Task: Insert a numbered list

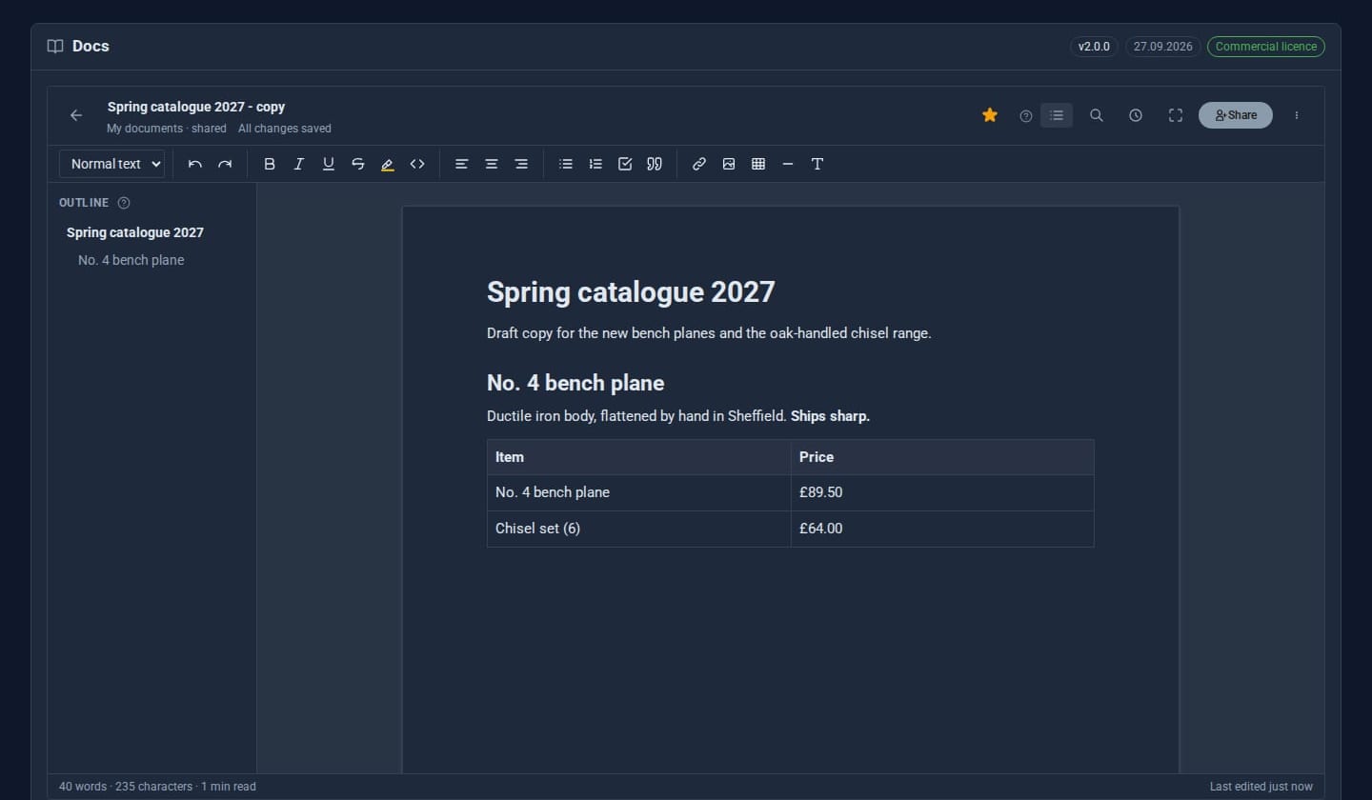Action: click(595, 164)
